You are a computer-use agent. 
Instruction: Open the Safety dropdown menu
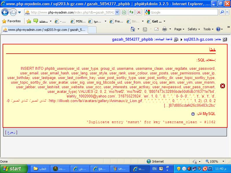(x=193, y=29)
